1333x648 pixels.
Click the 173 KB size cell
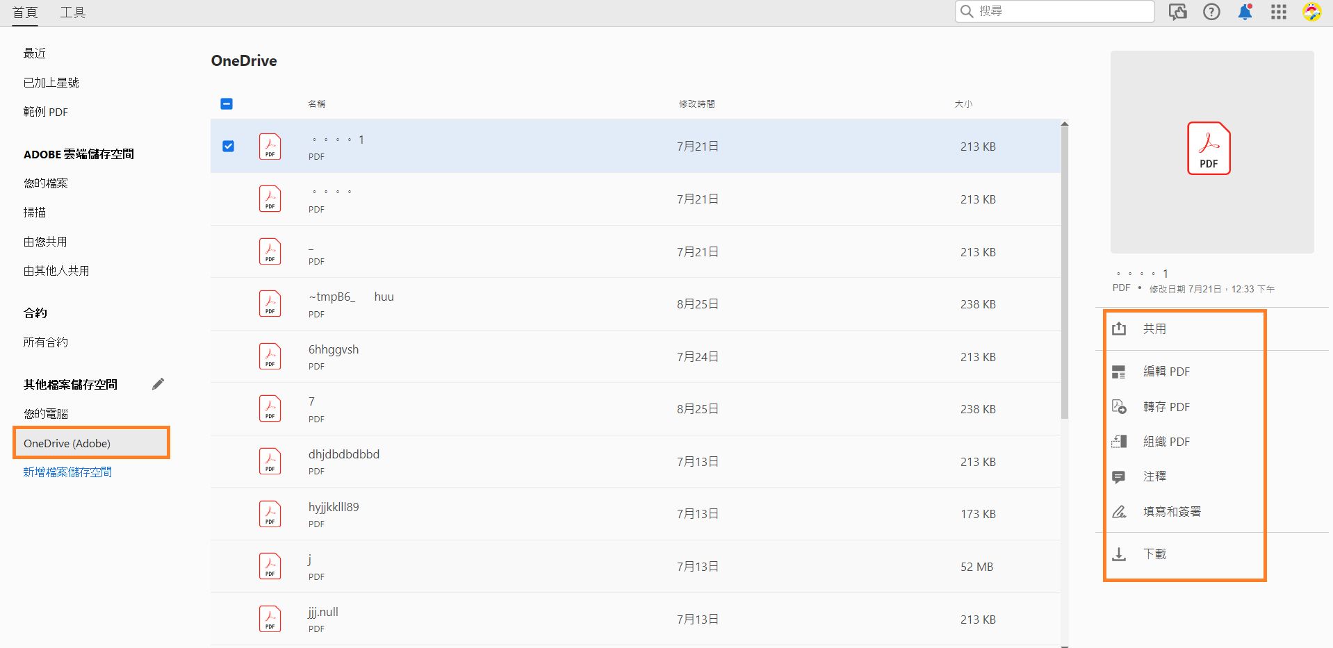[x=979, y=514]
